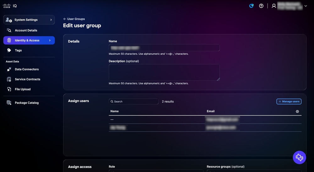The image size is (314, 172).
Task: Open the feedback thumbs floating button
Action: 299,157
